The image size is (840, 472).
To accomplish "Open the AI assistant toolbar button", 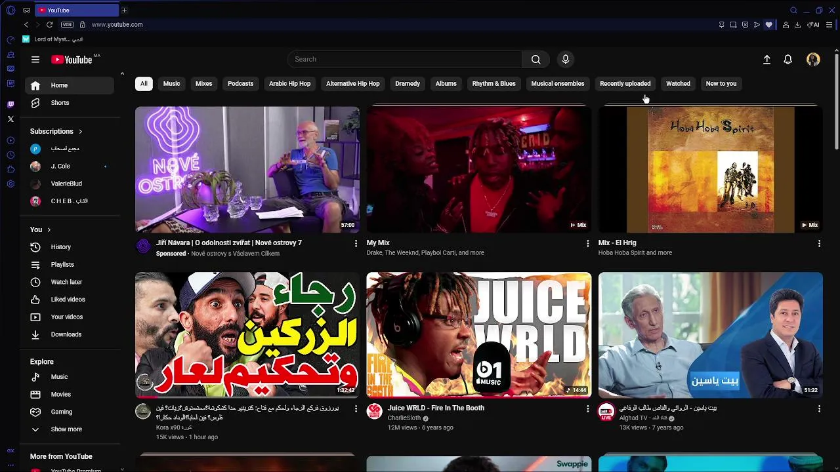I will (814, 24).
